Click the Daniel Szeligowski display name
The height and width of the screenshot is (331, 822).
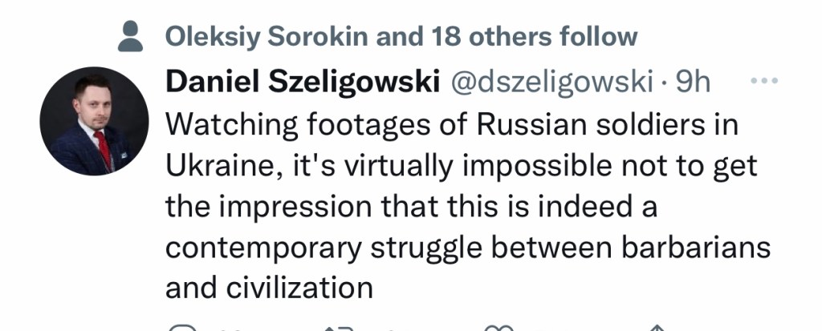point(302,83)
